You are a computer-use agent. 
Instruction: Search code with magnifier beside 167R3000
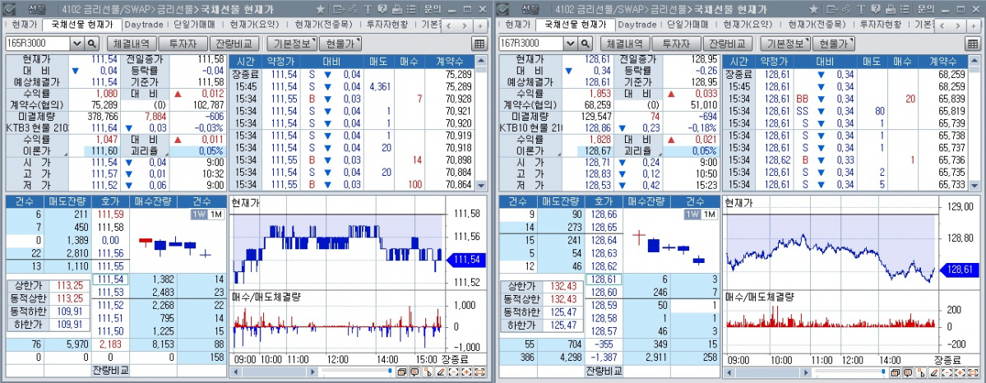pyautogui.click(x=585, y=44)
